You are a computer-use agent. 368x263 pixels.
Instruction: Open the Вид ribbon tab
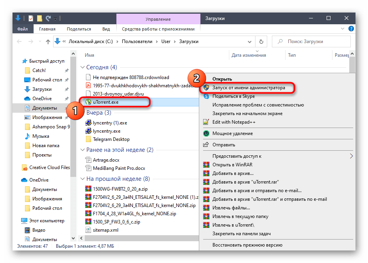tap(106, 29)
